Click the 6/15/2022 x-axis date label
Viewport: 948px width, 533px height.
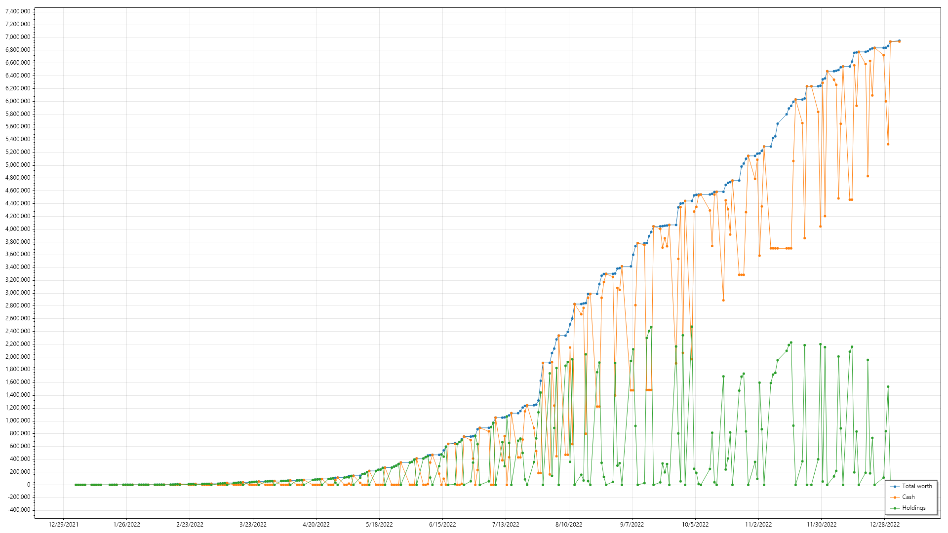442,525
